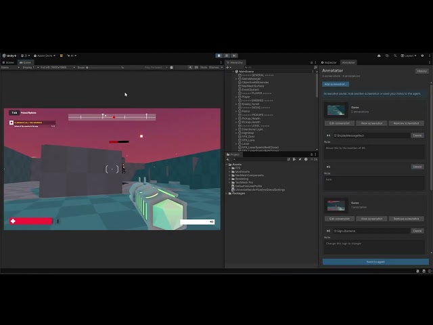Open the AI dropdown in top toolbar
This screenshot has height=325, width=433.
point(72,56)
